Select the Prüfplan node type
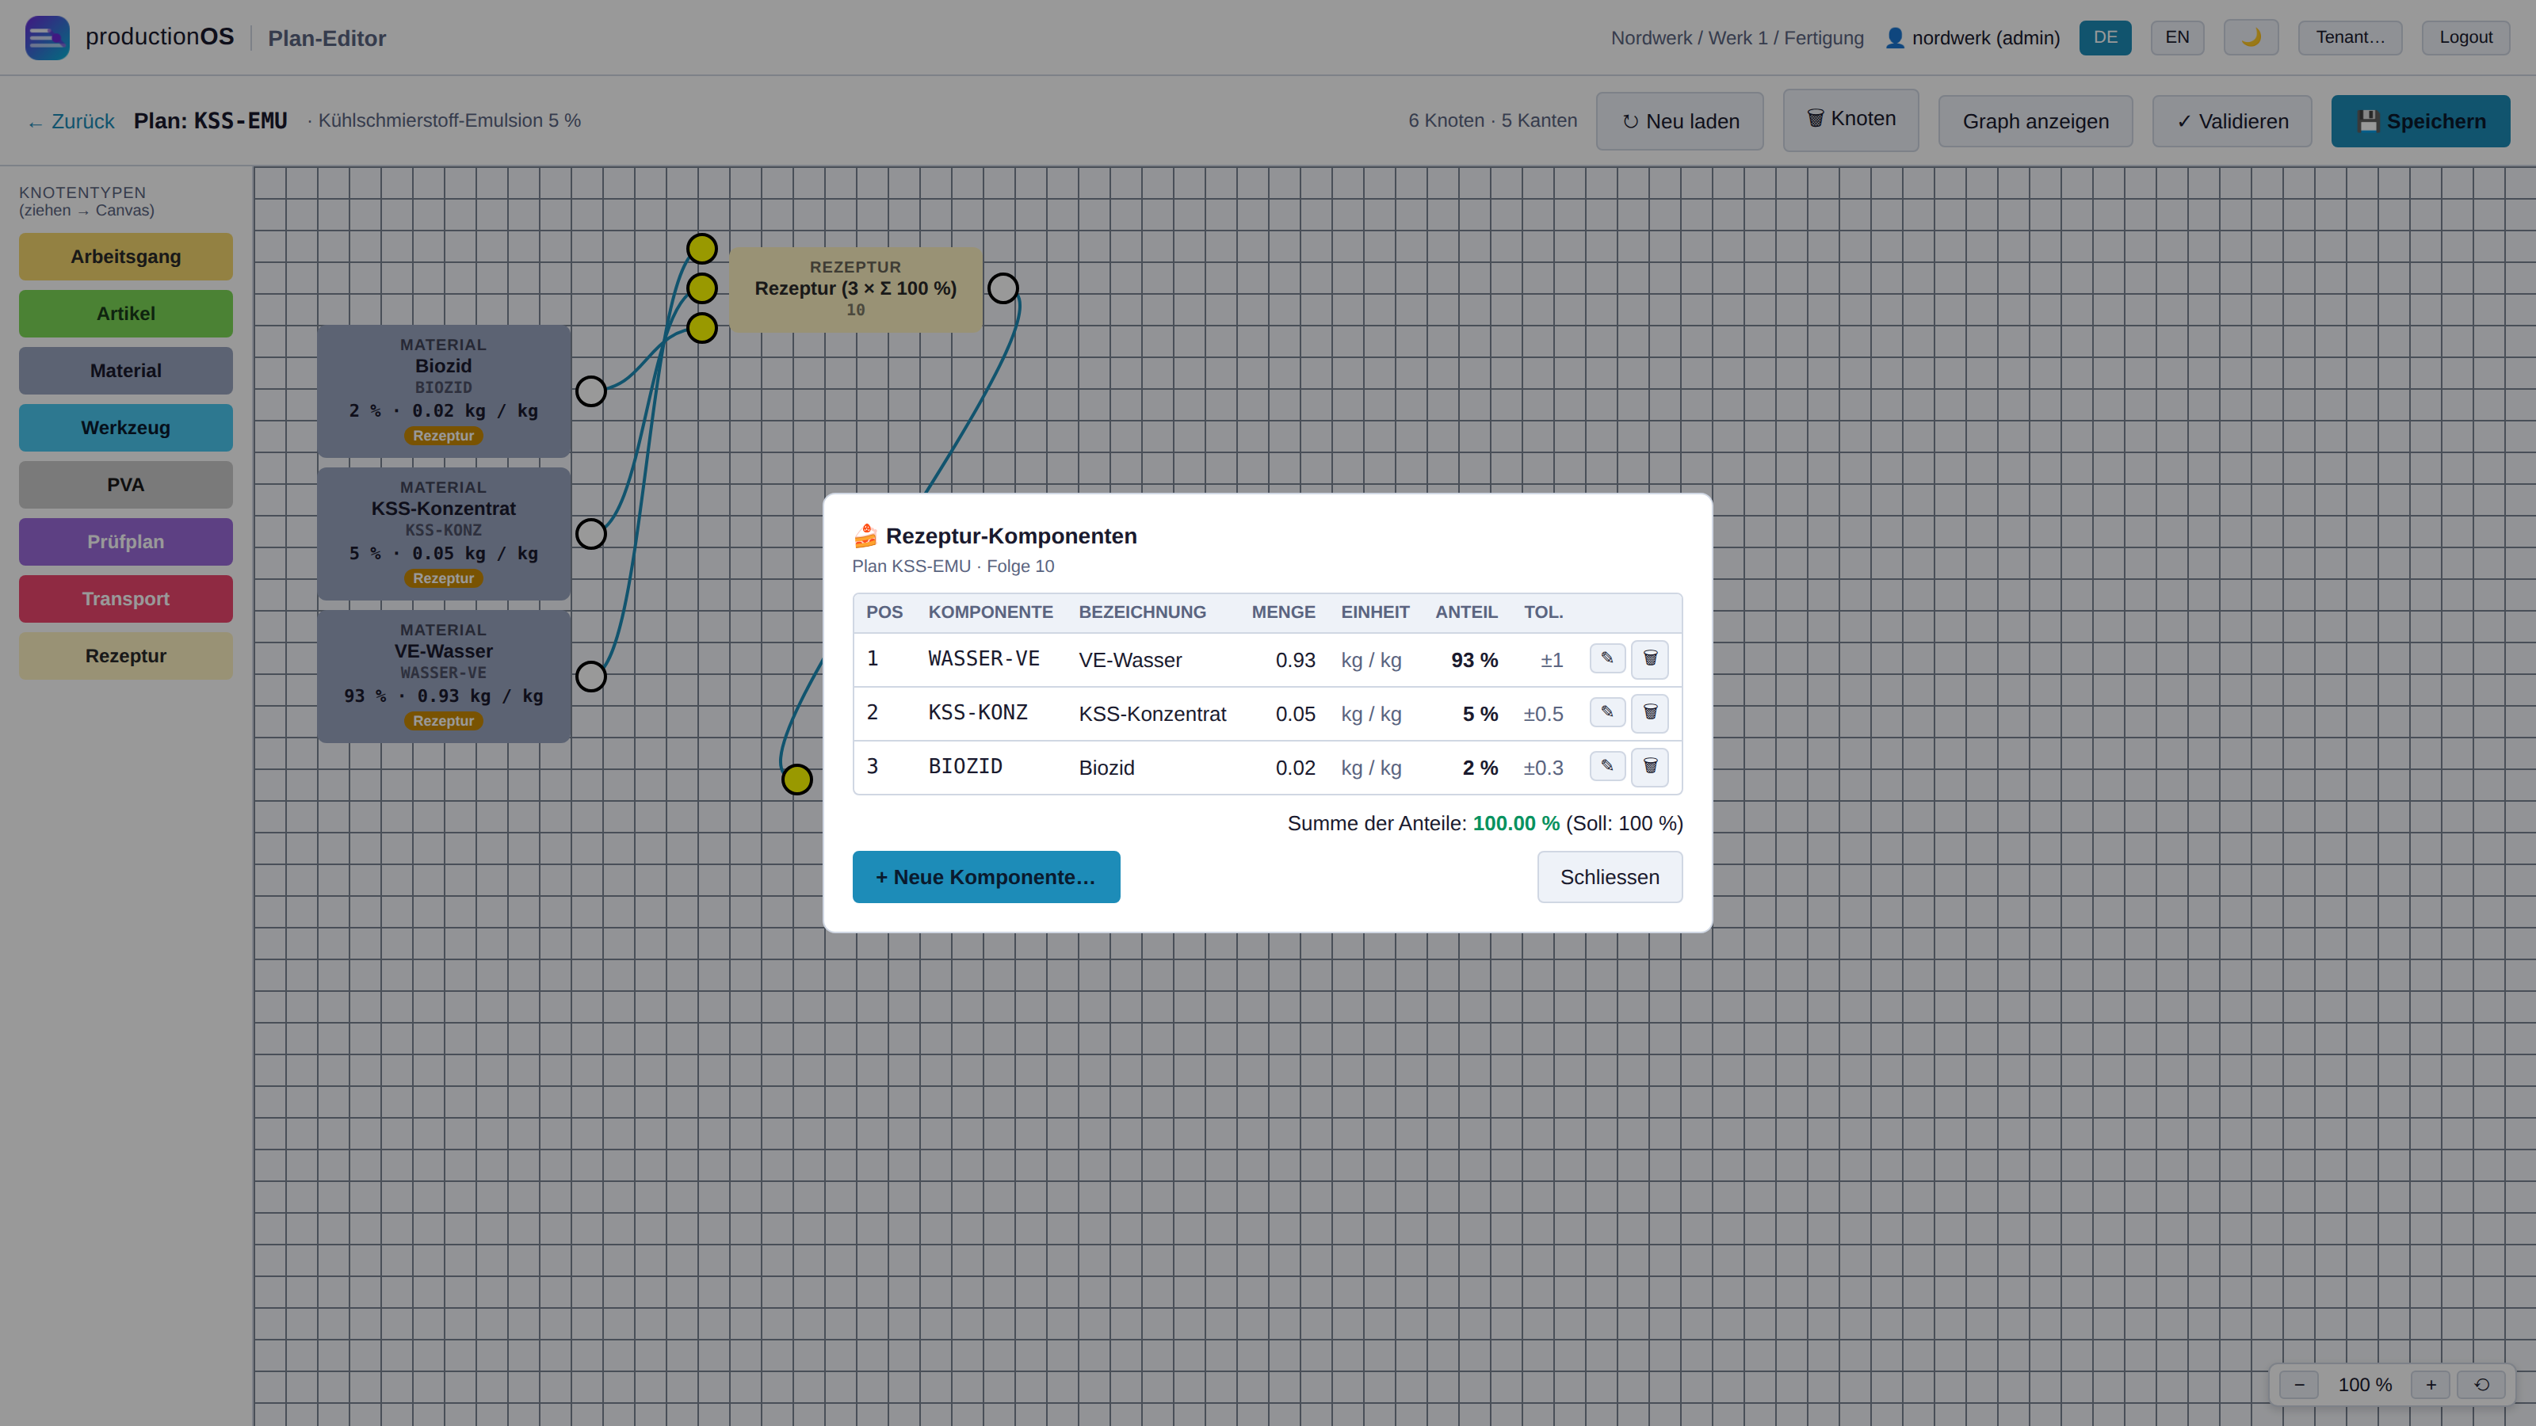 (126, 542)
